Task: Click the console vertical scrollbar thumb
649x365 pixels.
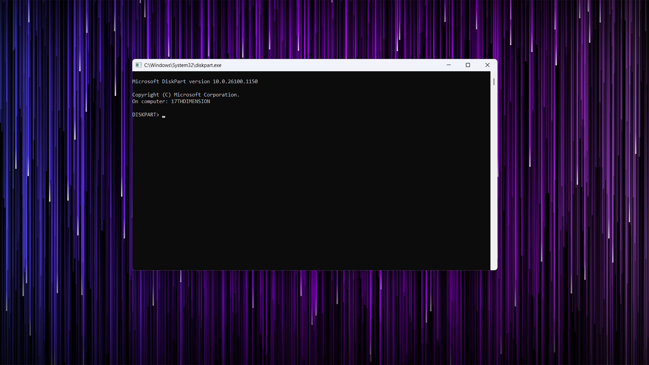Action: 494,81
